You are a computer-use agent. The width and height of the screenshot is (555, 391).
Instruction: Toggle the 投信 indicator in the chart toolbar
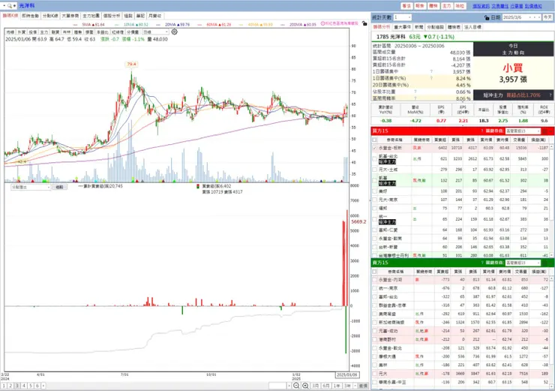pos(32,32)
